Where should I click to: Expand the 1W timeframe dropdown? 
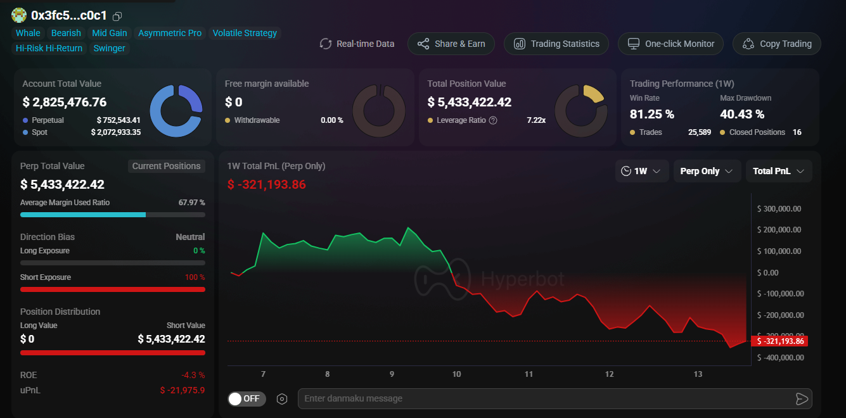[x=641, y=171]
